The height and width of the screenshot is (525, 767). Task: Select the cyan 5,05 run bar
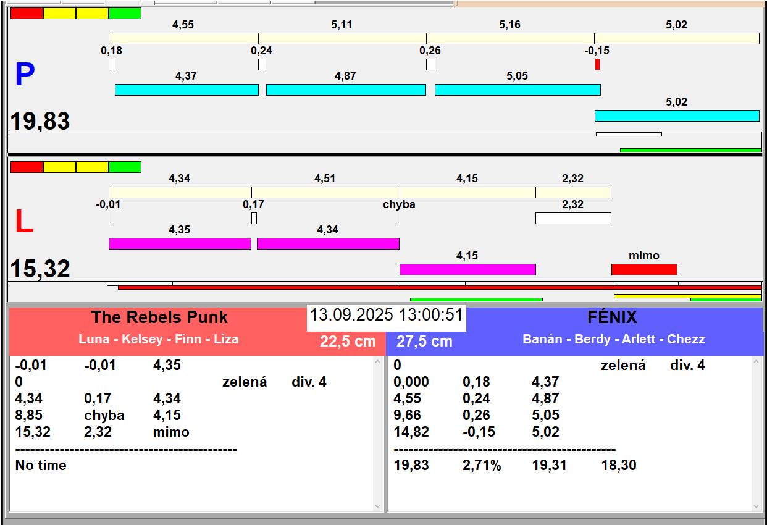[518, 90]
